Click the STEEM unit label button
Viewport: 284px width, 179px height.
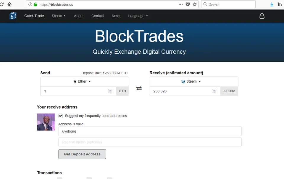coord(229,91)
